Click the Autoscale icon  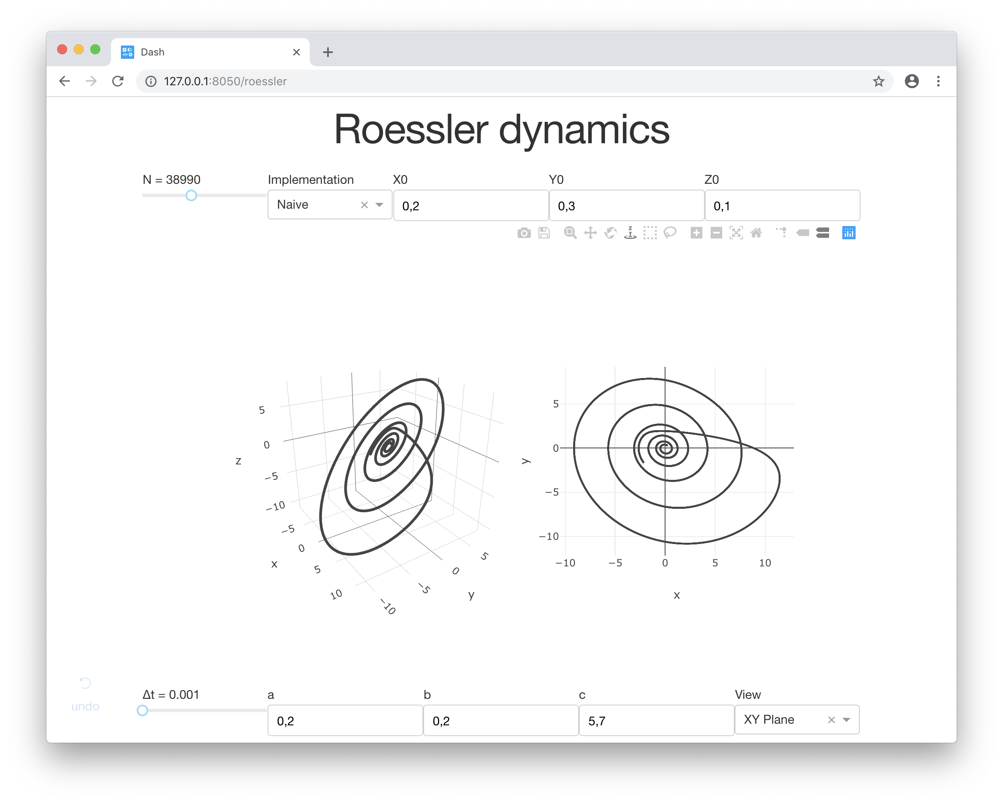click(736, 233)
